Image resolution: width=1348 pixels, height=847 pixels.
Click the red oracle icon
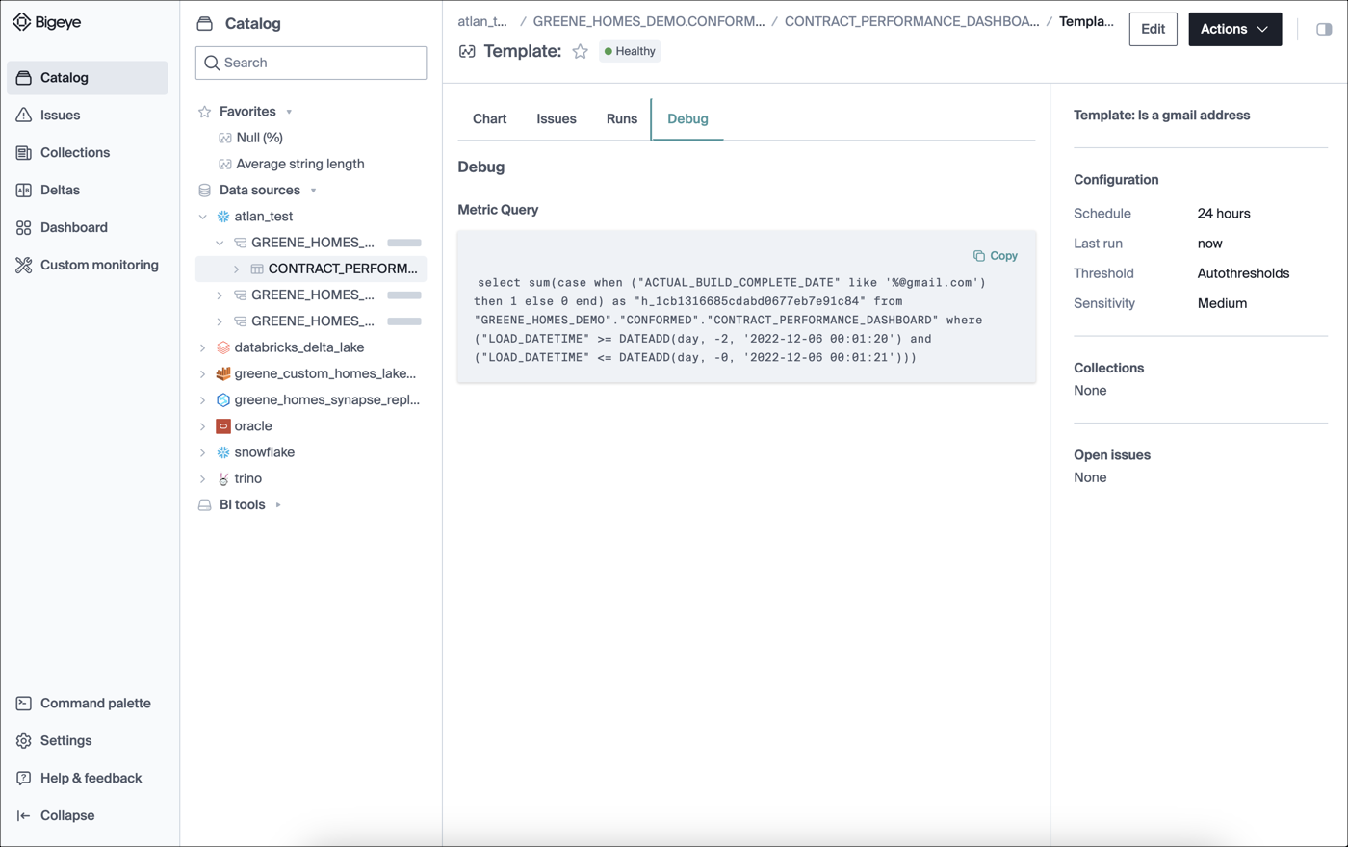tap(223, 426)
